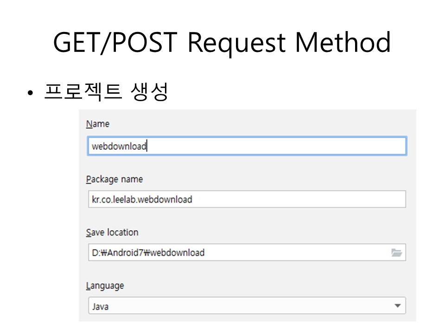Click the bullet point before 프로젝트 생성
445x334 pixels.
point(31,93)
